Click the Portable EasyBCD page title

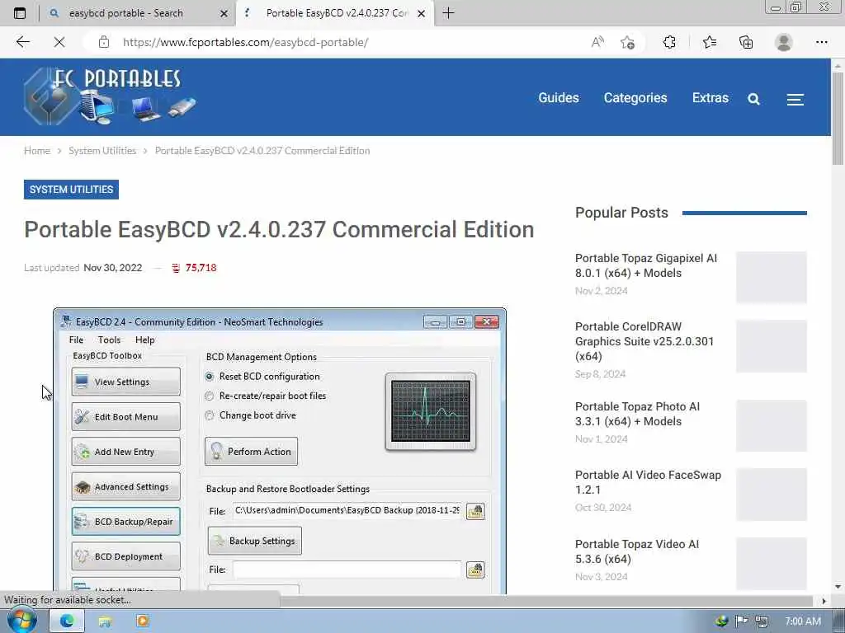pos(279,229)
